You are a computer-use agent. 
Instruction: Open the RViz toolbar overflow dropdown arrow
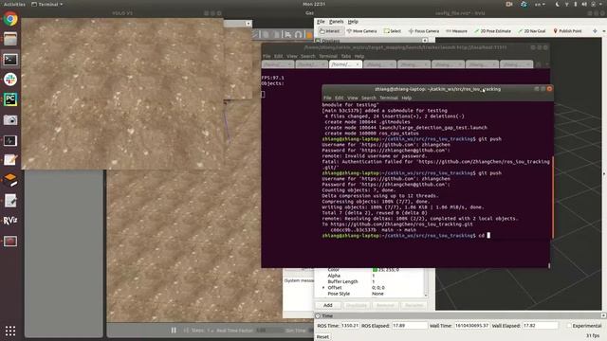click(x=604, y=31)
